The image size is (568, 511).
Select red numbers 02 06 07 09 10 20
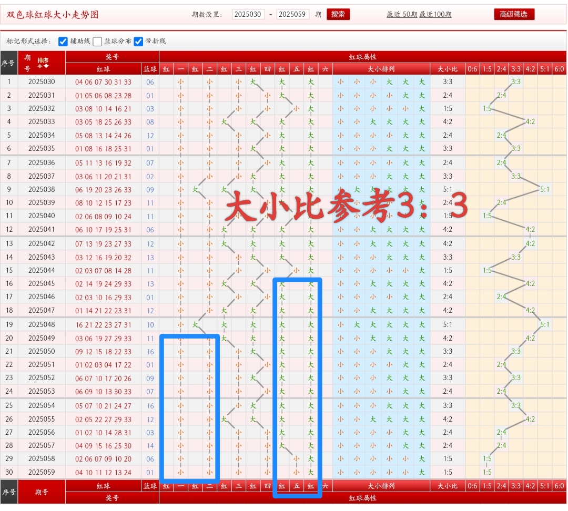pos(103,459)
